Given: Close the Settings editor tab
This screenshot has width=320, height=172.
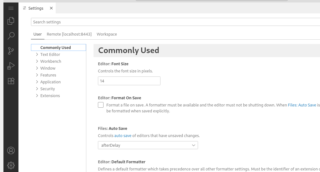Looking at the screenshot, I should tap(51, 8).
